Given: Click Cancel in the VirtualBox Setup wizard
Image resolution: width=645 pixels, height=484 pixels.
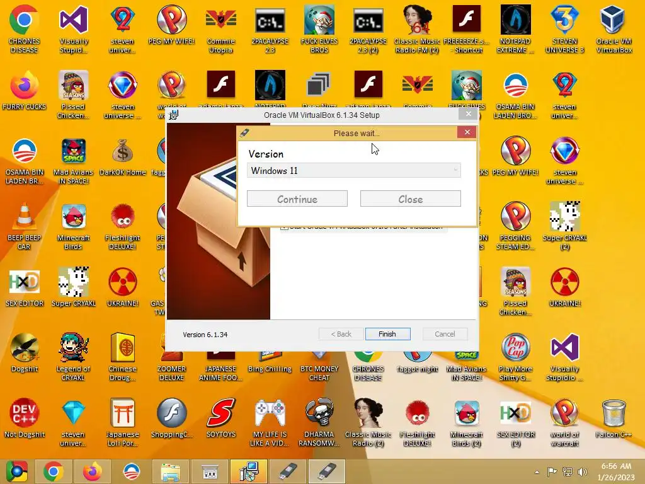Looking at the screenshot, I should click(x=445, y=334).
